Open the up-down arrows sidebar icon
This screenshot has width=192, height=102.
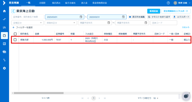4,60
